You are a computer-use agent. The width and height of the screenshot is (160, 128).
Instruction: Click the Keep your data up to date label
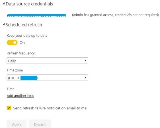(27, 36)
